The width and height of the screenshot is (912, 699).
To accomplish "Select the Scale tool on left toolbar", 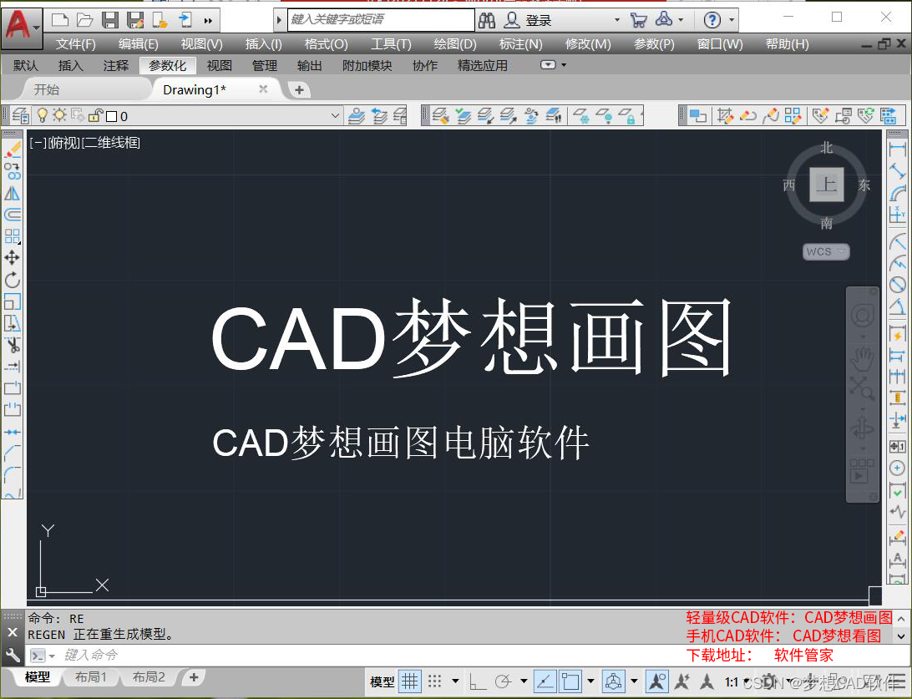I will click(13, 301).
